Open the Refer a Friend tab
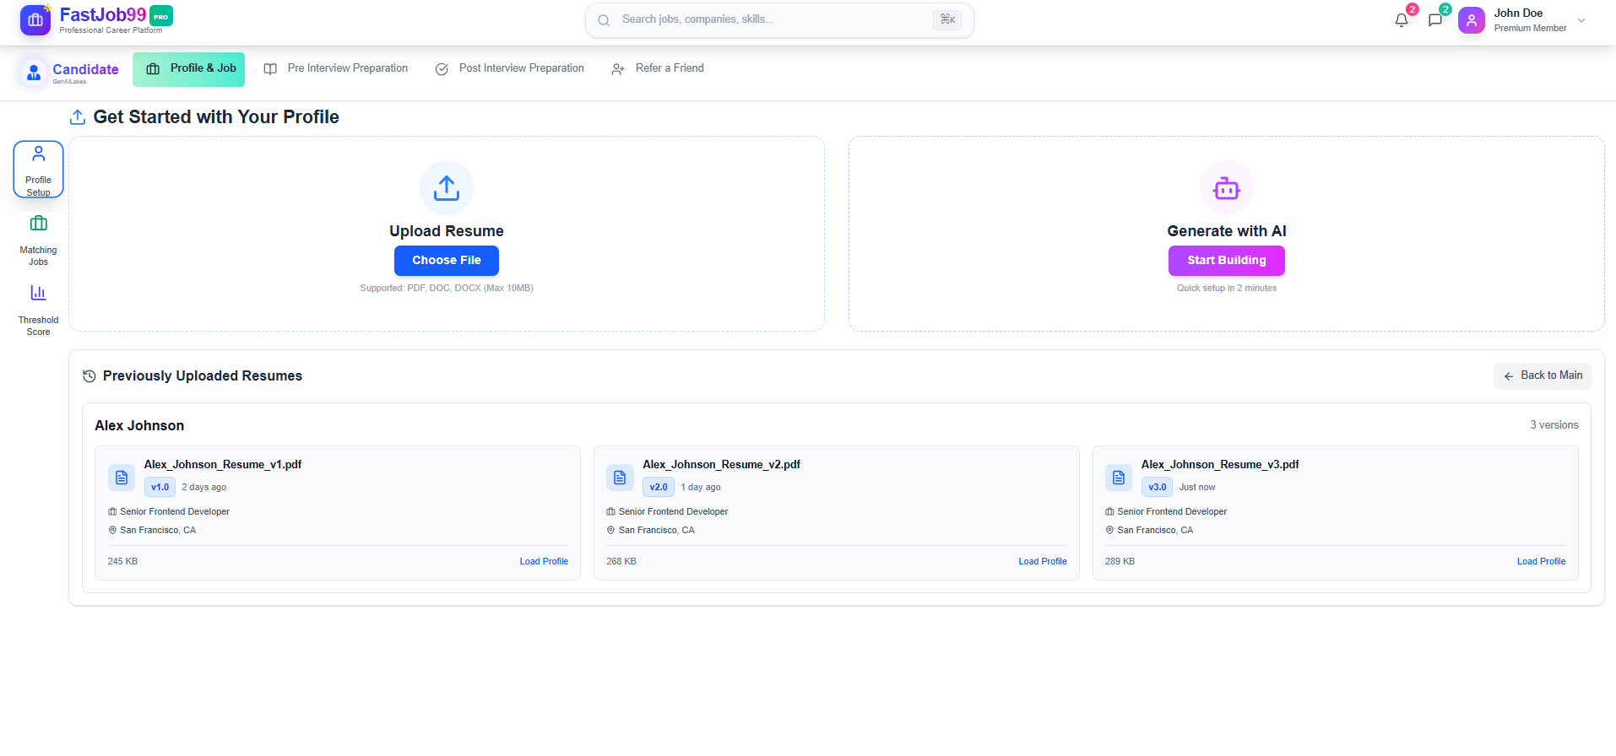1616x756 pixels. 658,69
